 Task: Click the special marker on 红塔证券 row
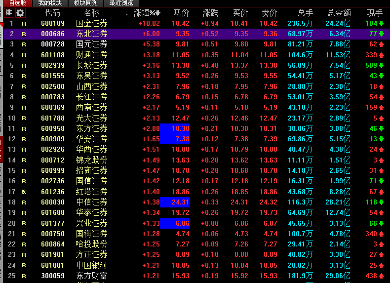click(x=24, y=192)
